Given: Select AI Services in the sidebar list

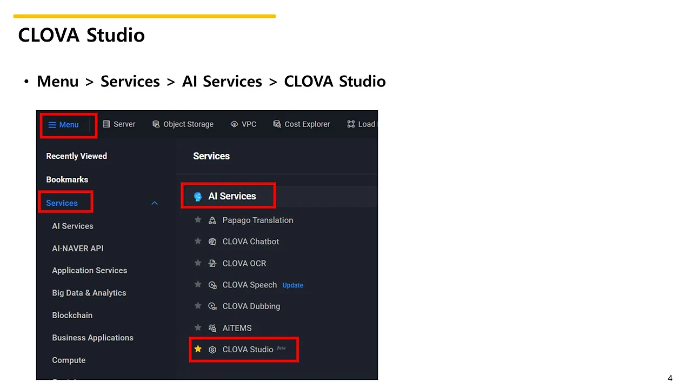Looking at the screenshot, I should [x=72, y=226].
